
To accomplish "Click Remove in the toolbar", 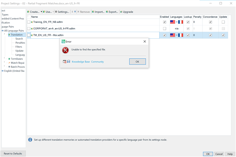I will click(x=84, y=12).
